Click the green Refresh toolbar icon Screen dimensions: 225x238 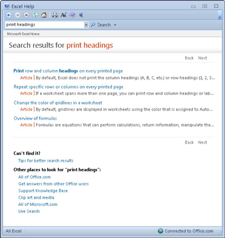35,15
